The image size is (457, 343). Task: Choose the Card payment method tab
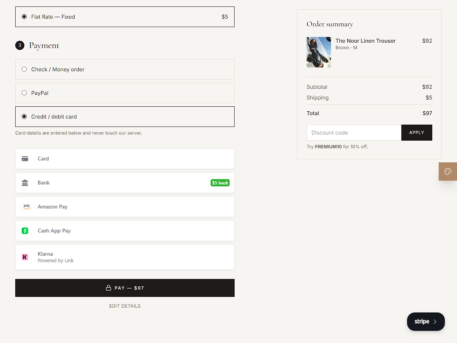(125, 159)
